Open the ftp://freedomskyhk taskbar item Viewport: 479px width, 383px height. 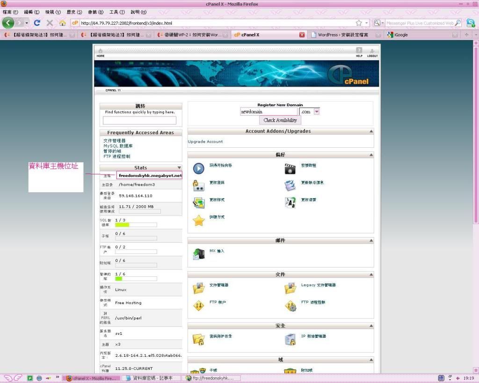point(211,378)
